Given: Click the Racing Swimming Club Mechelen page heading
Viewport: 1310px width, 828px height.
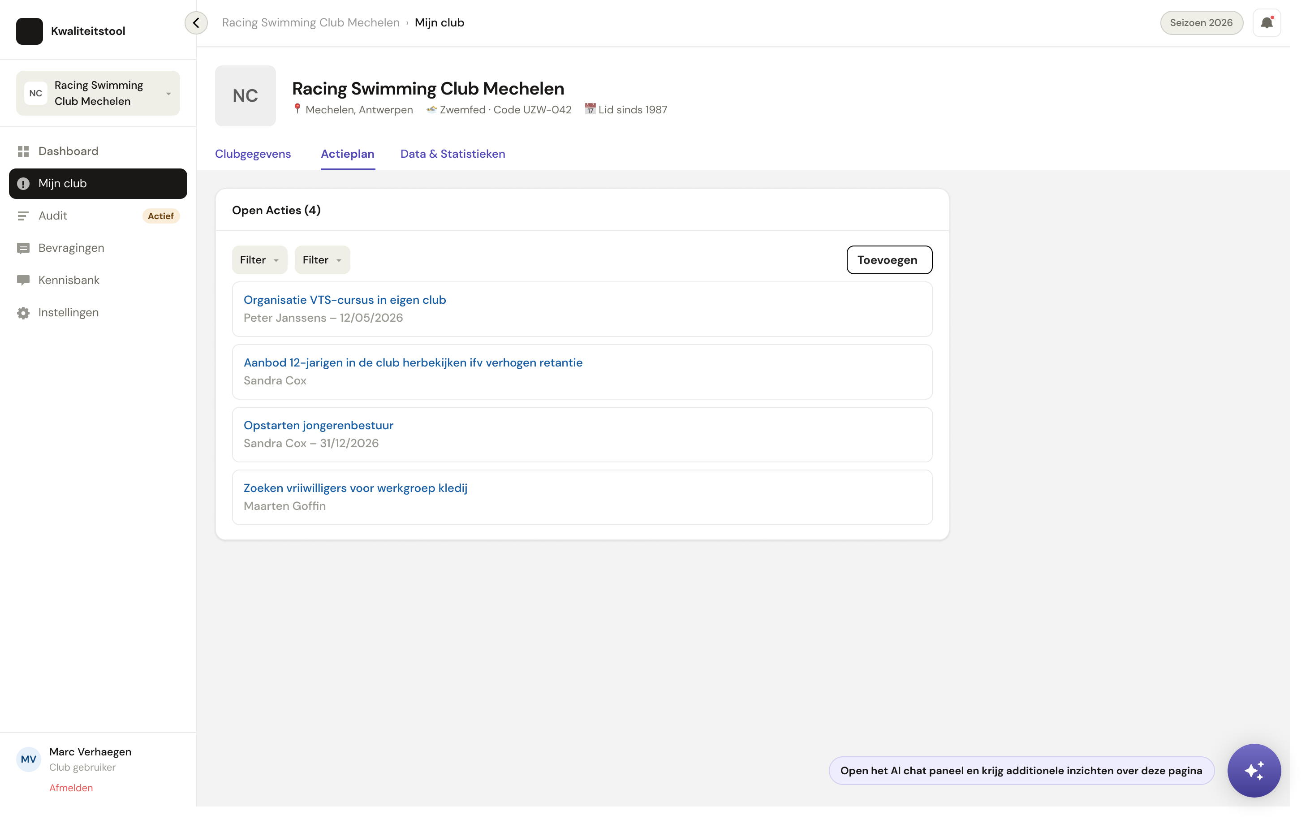Looking at the screenshot, I should click(428, 89).
